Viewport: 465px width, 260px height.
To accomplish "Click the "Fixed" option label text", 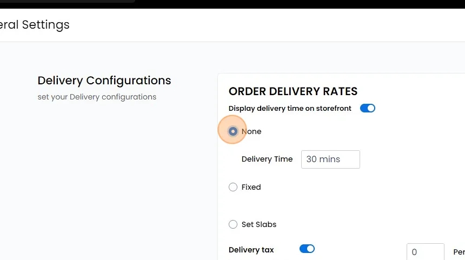I will point(251,187).
